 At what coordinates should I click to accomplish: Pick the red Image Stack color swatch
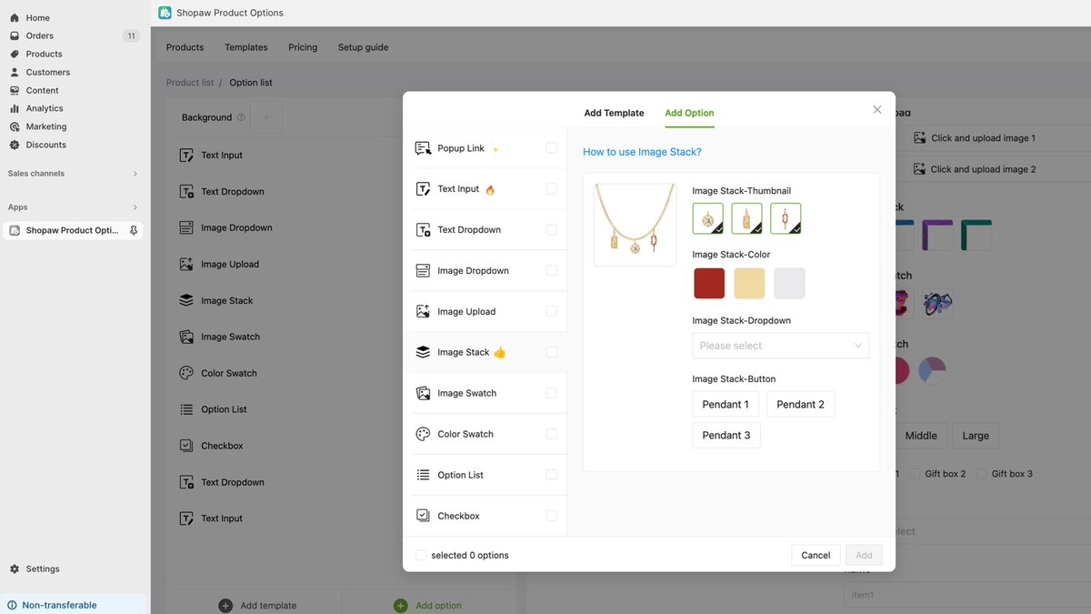coord(709,283)
